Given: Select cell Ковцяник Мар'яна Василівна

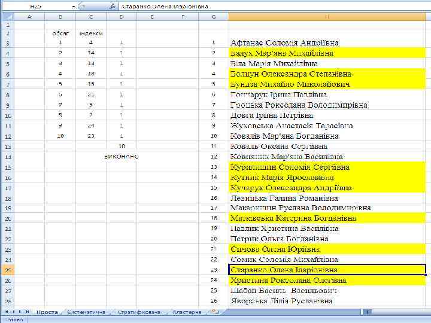Looking at the screenshot, I should click(327, 157).
